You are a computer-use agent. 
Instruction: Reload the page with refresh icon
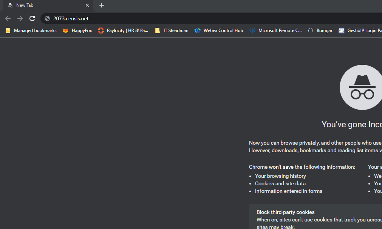pos(32,18)
